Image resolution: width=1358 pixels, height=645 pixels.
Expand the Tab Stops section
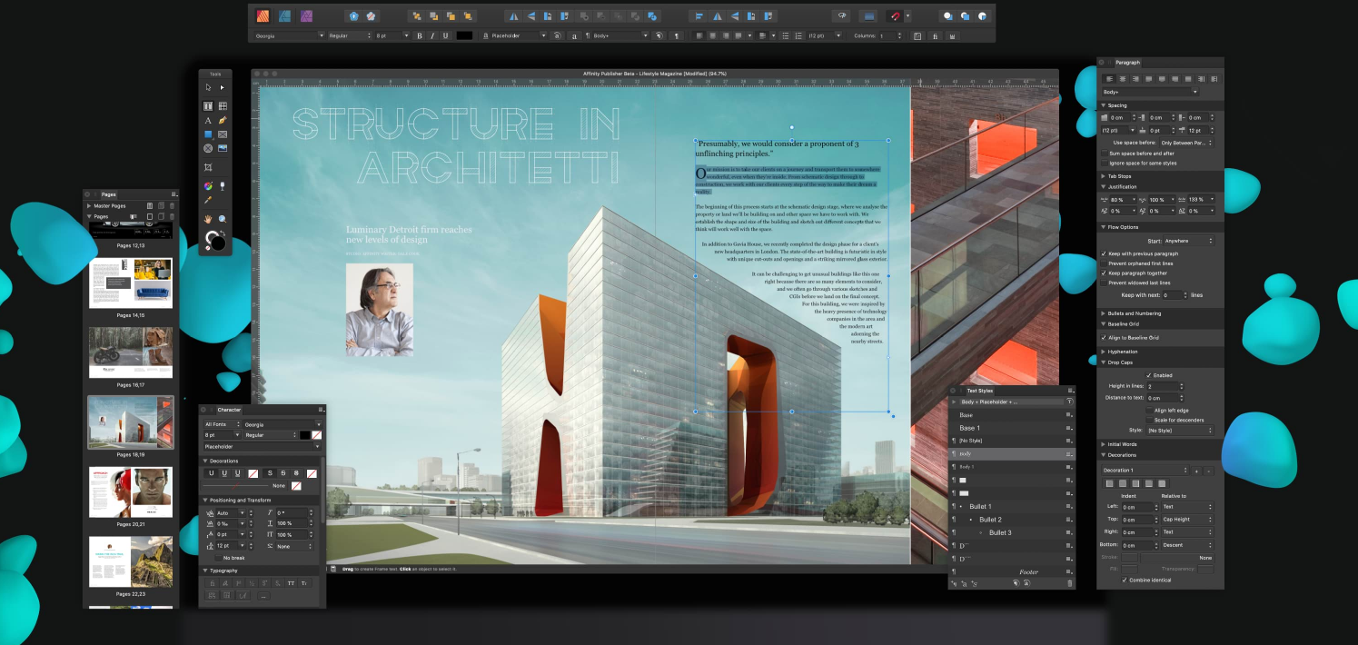1118,176
